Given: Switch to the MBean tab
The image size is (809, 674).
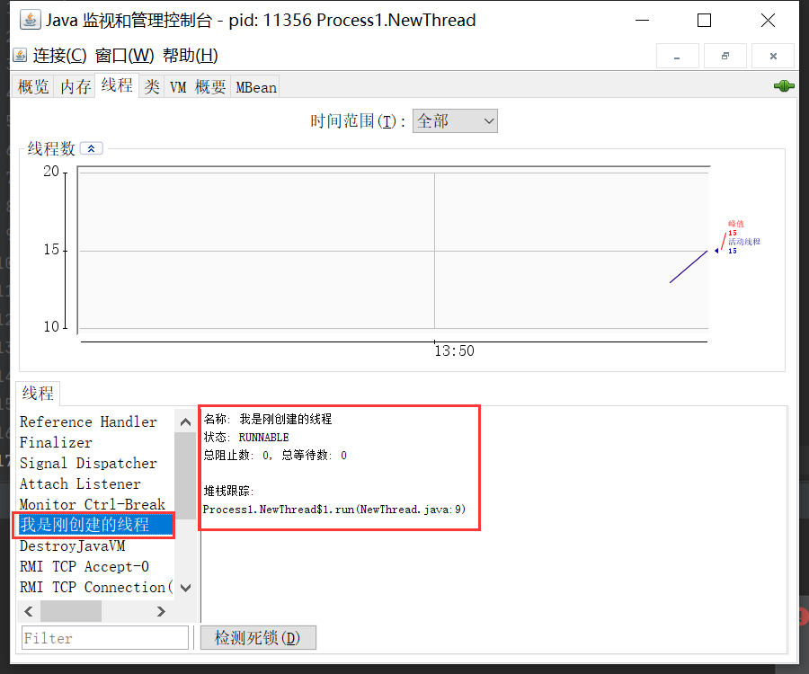Looking at the screenshot, I should tap(256, 86).
